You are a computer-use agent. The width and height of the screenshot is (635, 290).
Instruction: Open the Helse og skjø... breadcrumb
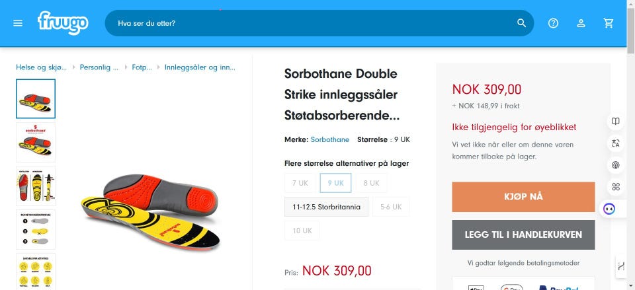pyautogui.click(x=42, y=67)
